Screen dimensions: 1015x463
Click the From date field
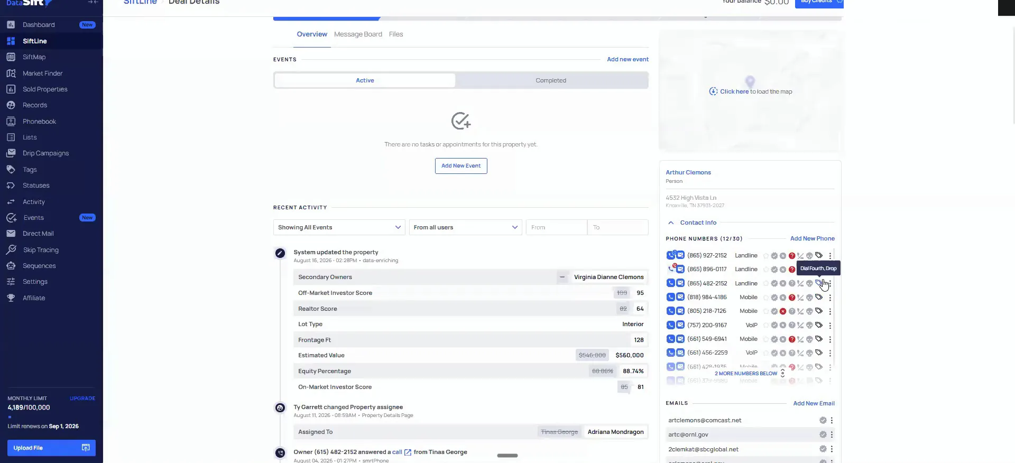[557, 227]
